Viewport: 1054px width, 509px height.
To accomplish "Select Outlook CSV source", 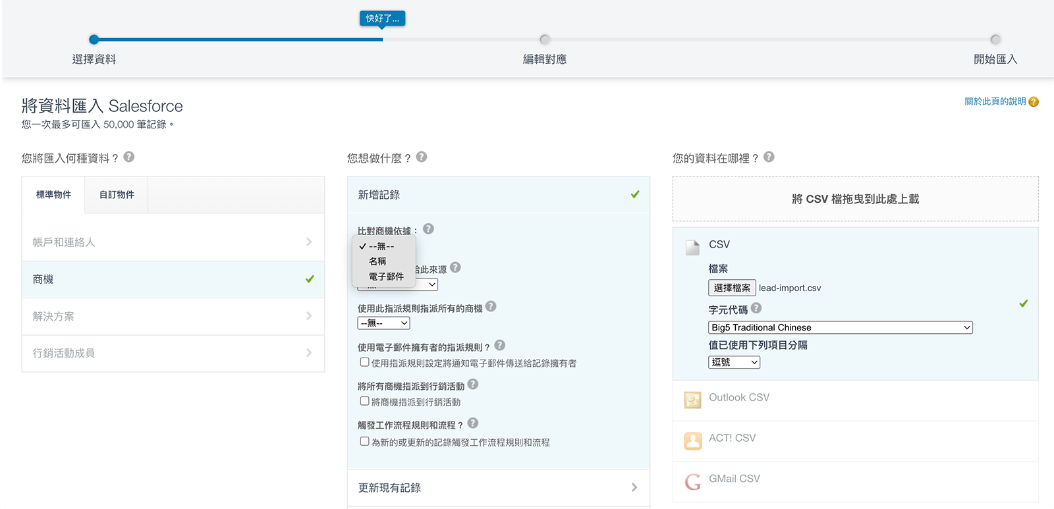I will click(856, 400).
